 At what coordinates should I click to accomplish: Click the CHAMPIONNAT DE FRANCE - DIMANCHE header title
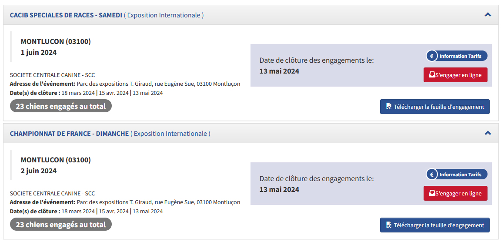coord(69,134)
